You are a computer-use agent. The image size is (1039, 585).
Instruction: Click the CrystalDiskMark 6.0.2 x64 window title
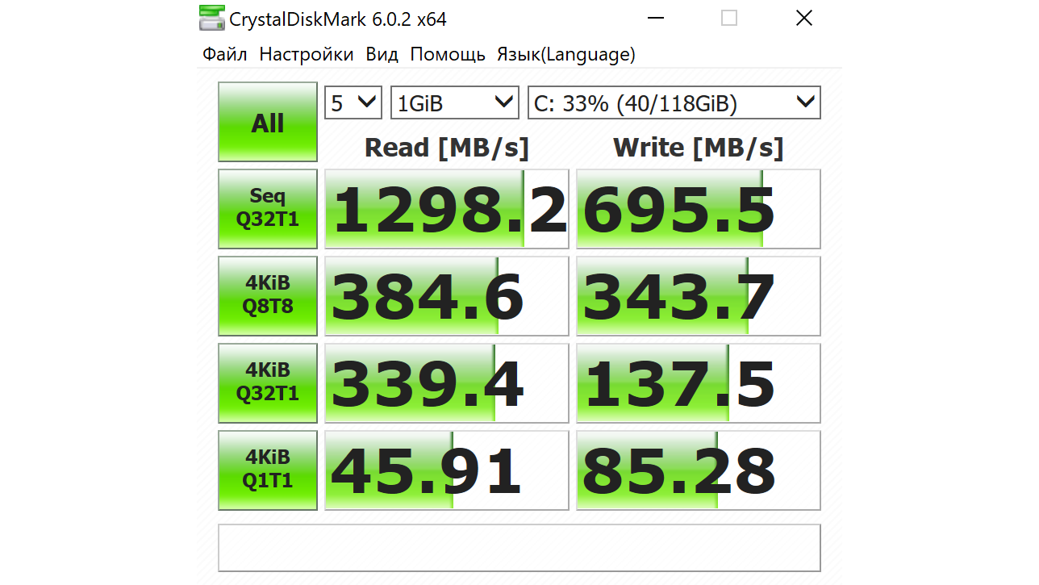tap(338, 19)
